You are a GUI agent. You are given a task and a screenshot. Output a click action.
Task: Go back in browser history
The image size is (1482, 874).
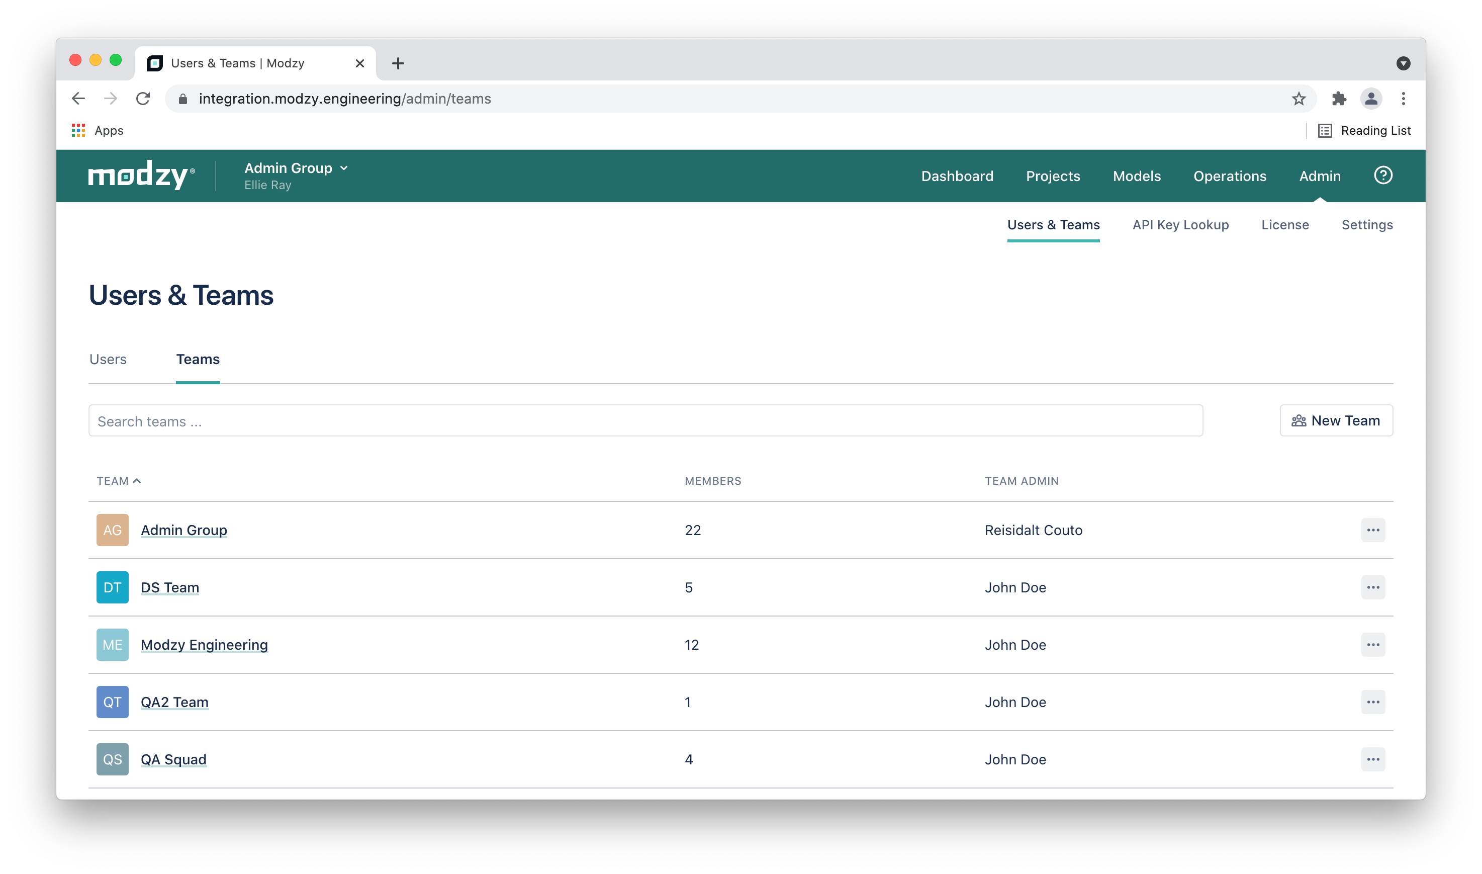(78, 99)
